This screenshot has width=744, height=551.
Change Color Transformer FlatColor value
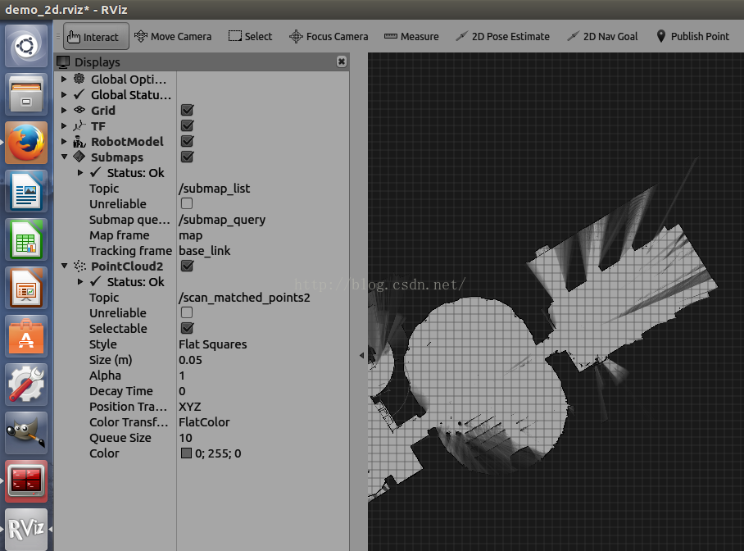263,421
